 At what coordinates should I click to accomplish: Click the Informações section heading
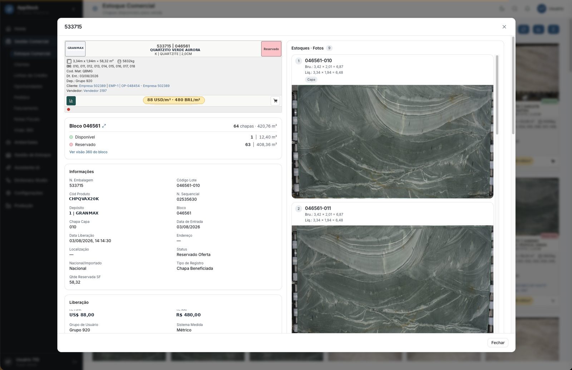(x=82, y=172)
